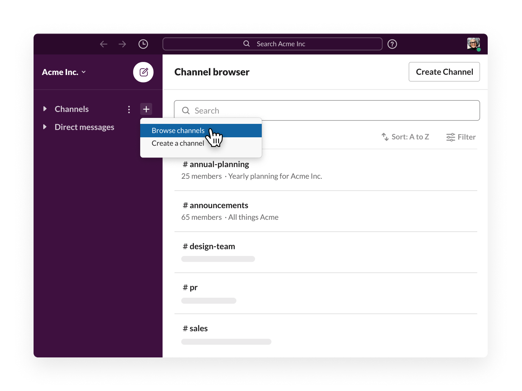Click the history clock icon in toolbar
The width and height of the screenshot is (522, 391).
click(x=143, y=44)
